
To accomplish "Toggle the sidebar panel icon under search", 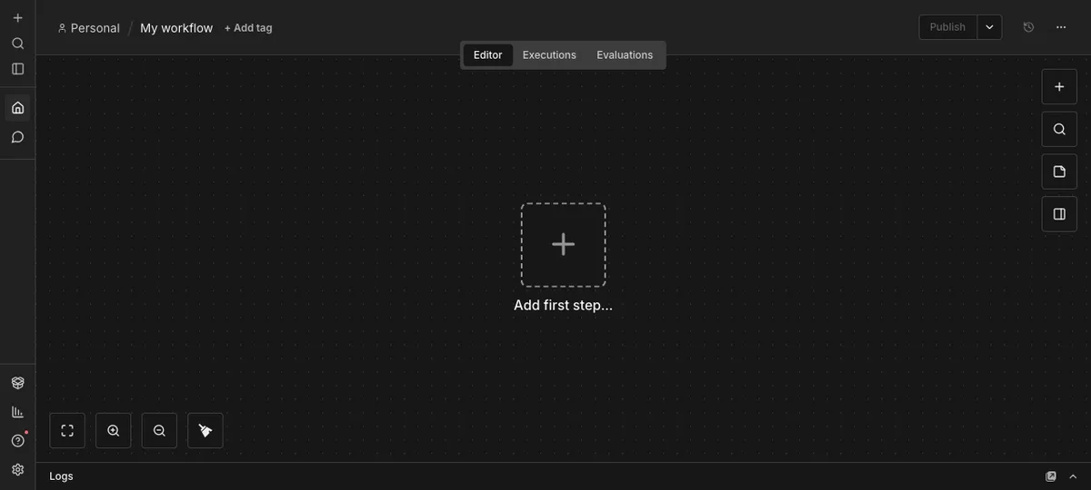I will pos(17,69).
